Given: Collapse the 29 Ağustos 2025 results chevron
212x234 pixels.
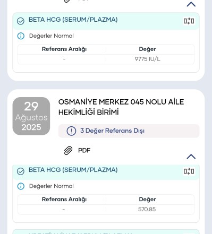Looking at the screenshot, I should click(x=191, y=157).
